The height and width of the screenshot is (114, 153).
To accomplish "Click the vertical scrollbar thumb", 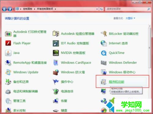I will click(150, 48).
